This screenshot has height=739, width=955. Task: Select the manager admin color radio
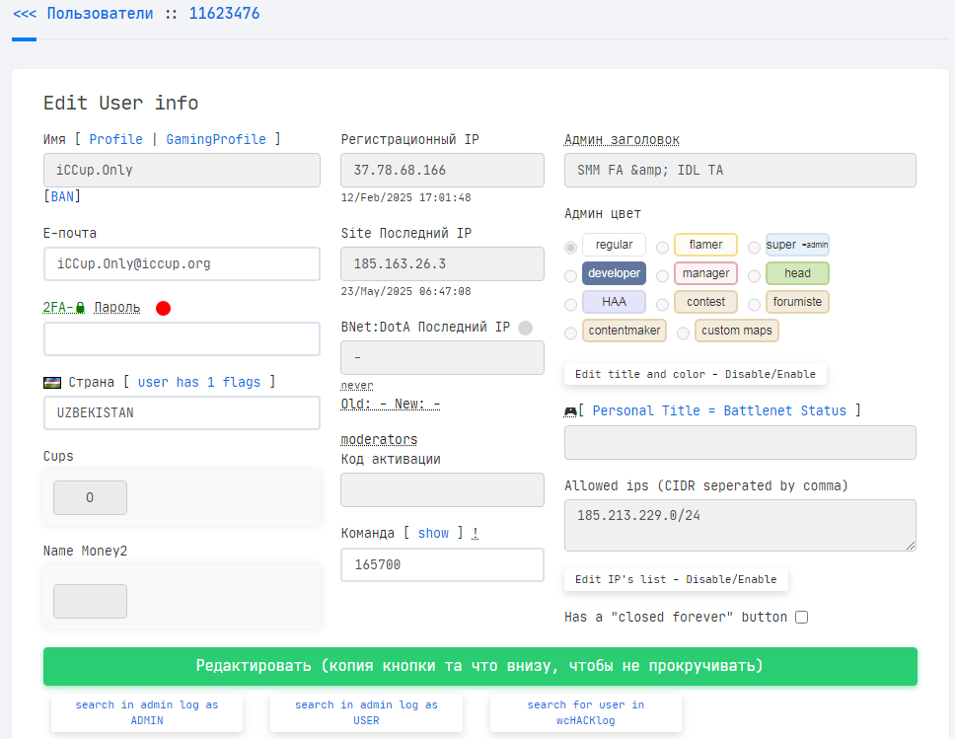pos(662,276)
